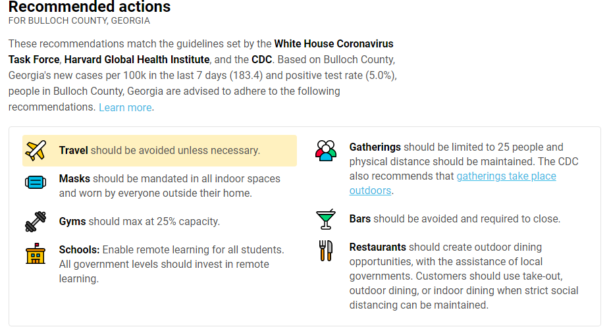Click the Gatherings people group icon
Screen dimensions: 609x331
pos(326,151)
